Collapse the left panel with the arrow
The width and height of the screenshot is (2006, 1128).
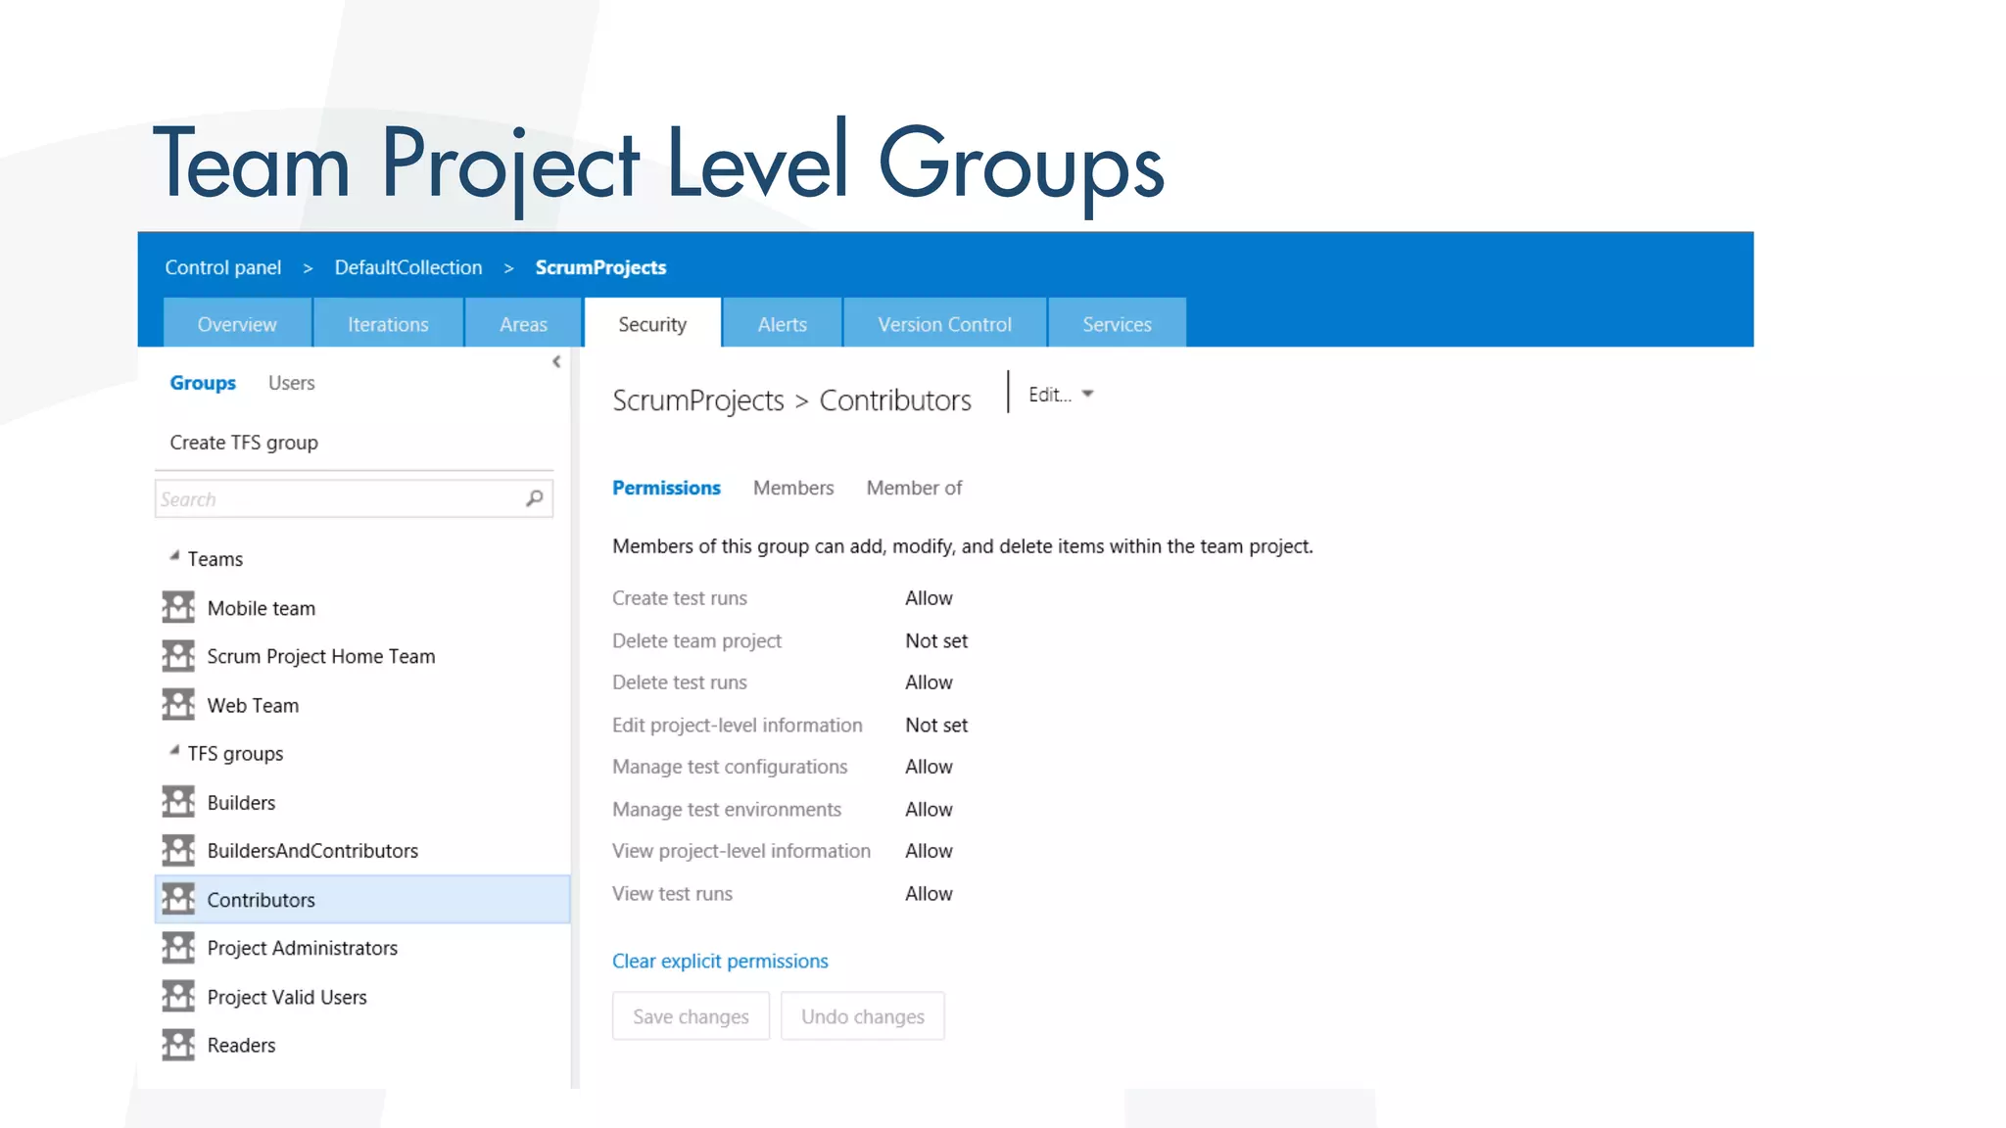point(556,362)
